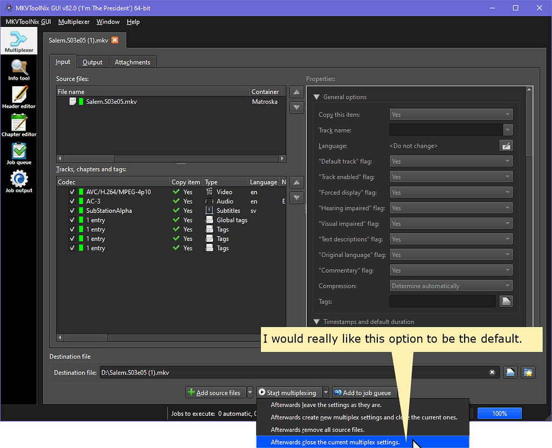Switch to the Attachments tab
The image size is (552, 448).
[x=132, y=61]
